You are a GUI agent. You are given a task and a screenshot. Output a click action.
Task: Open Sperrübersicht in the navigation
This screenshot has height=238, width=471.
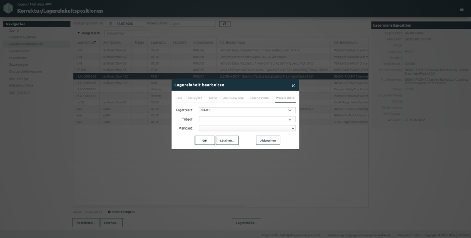pyautogui.click(x=19, y=92)
